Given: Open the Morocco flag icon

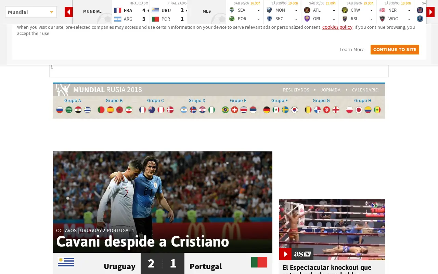Looking at the screenshot, I should (120, 110).
